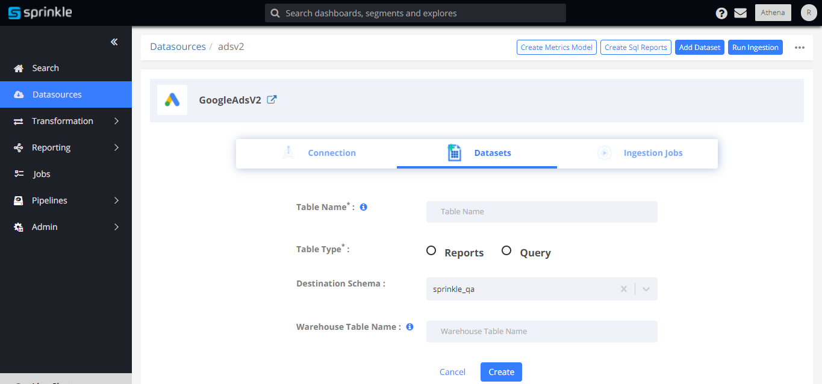Switch to the Connection tab
This screenshot has height=384, width=822.
pyautogui.click(x=331, y=153)
